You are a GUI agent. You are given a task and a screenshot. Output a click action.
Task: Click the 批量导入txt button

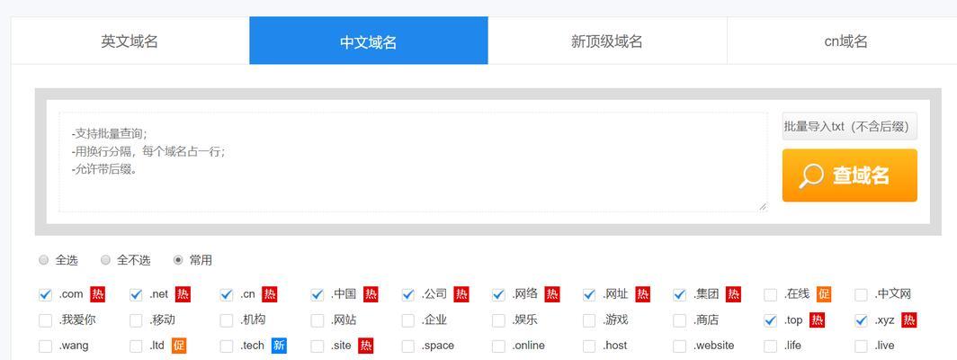[x=850, y=127]
